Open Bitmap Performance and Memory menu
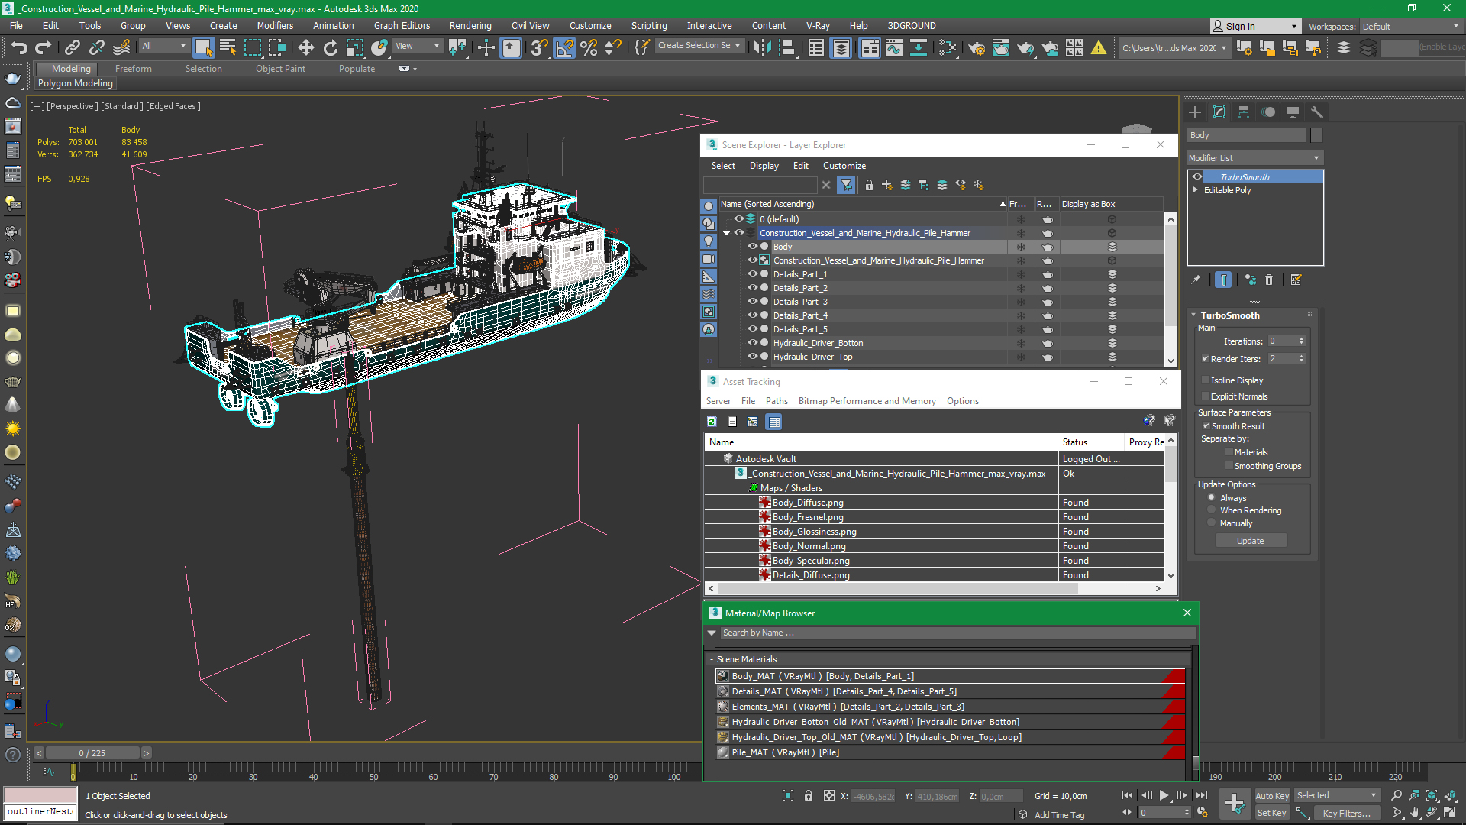Screen dimensions: 1466x825 pos(867,400)
